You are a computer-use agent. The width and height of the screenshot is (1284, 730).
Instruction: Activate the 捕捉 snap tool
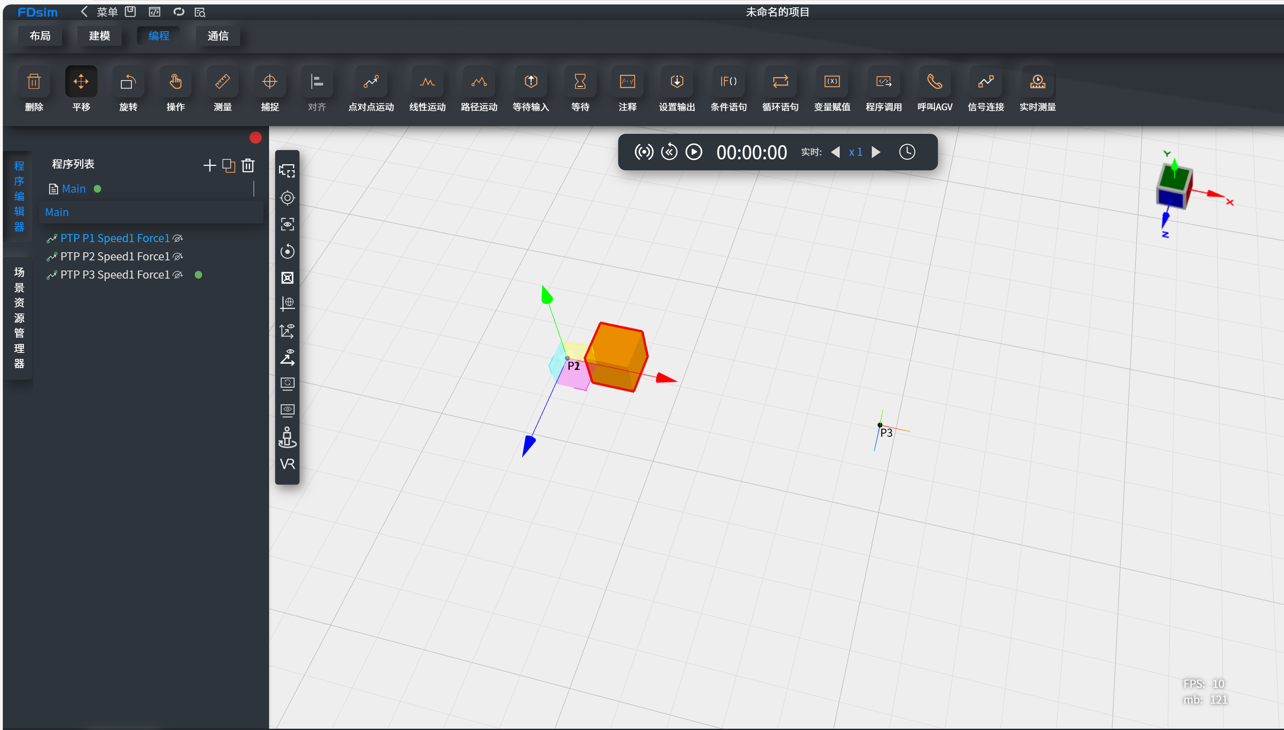269,82
